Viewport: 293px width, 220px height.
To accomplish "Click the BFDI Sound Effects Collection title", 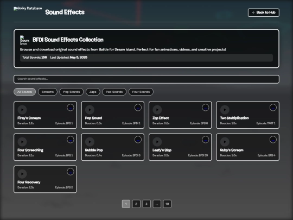I will pos(68,40).
